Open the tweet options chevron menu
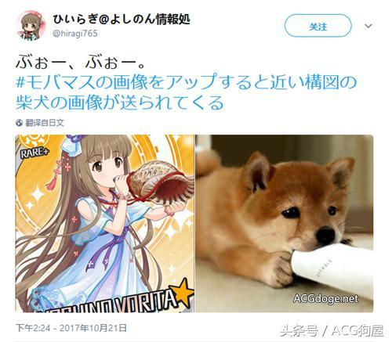Viewport: 392px width, 342px height. [x=368, y=26]
